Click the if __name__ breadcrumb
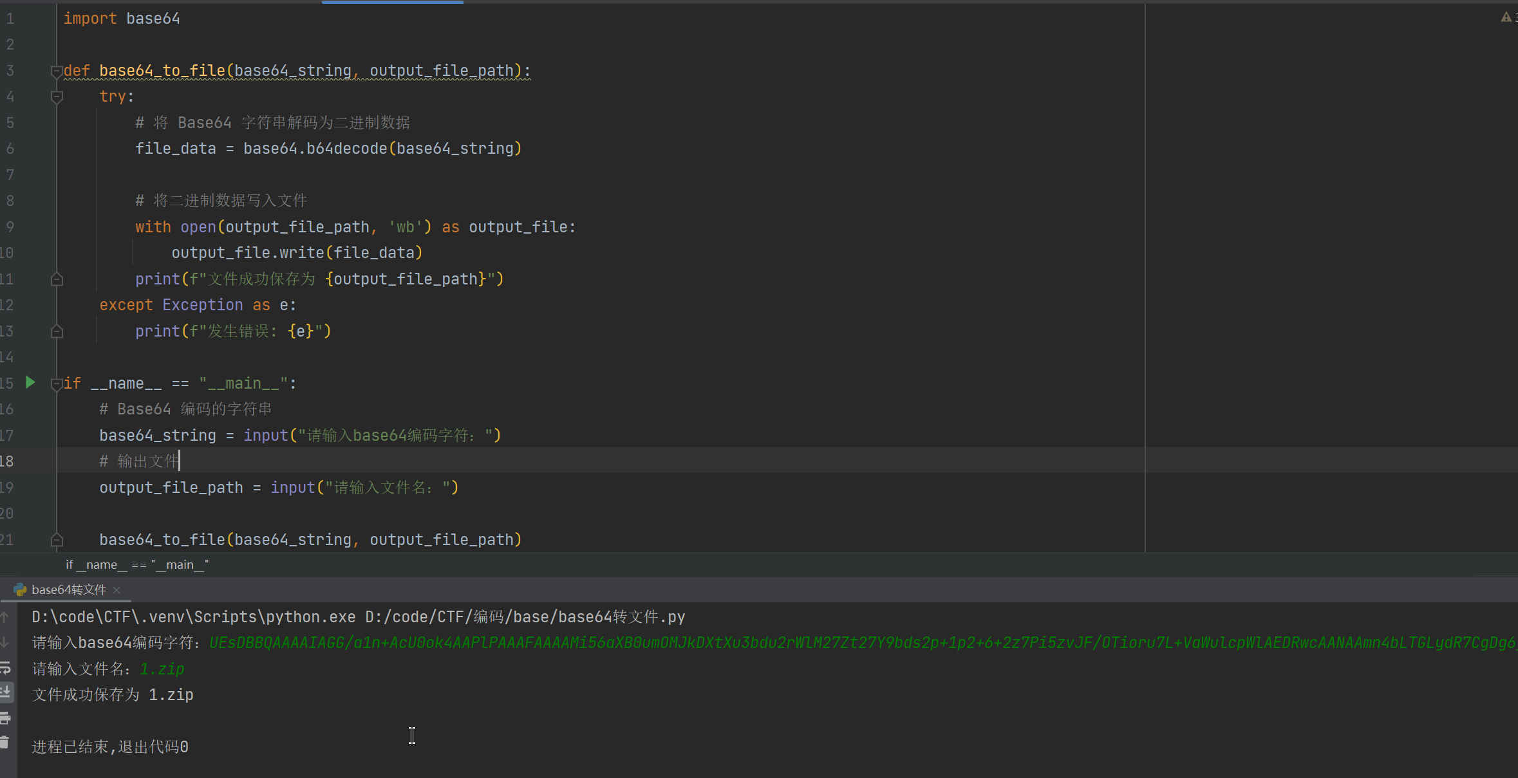Viewport: 1518px width, 778px height. click(x=136, y=564)
